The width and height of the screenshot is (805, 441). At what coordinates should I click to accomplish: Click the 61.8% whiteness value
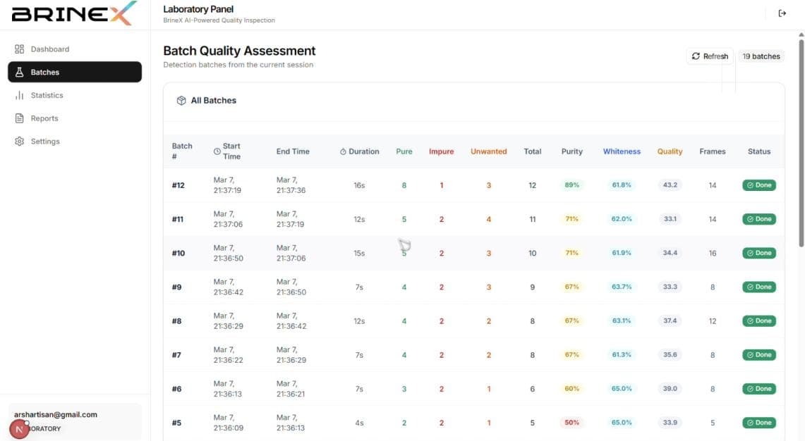coord(621,185)
